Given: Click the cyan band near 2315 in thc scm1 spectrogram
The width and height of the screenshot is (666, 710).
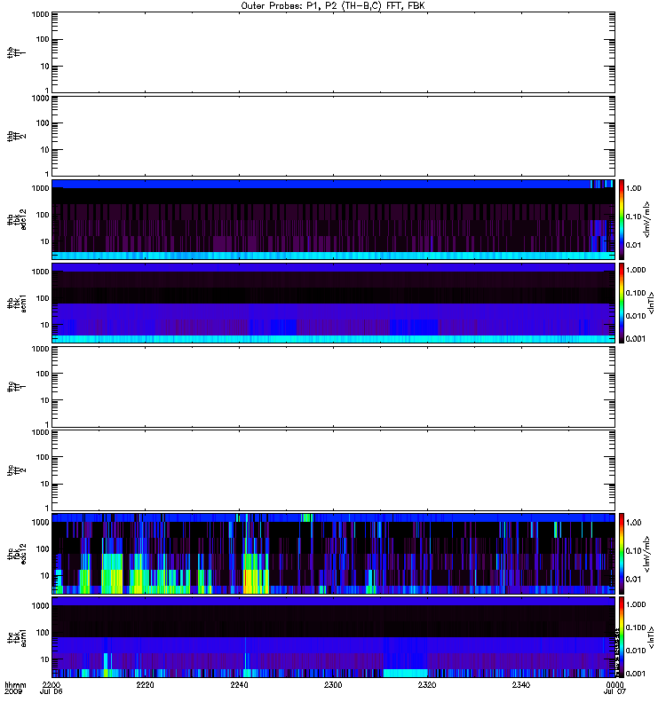Looking at the screenshot, I should click(x=406, y=673).
